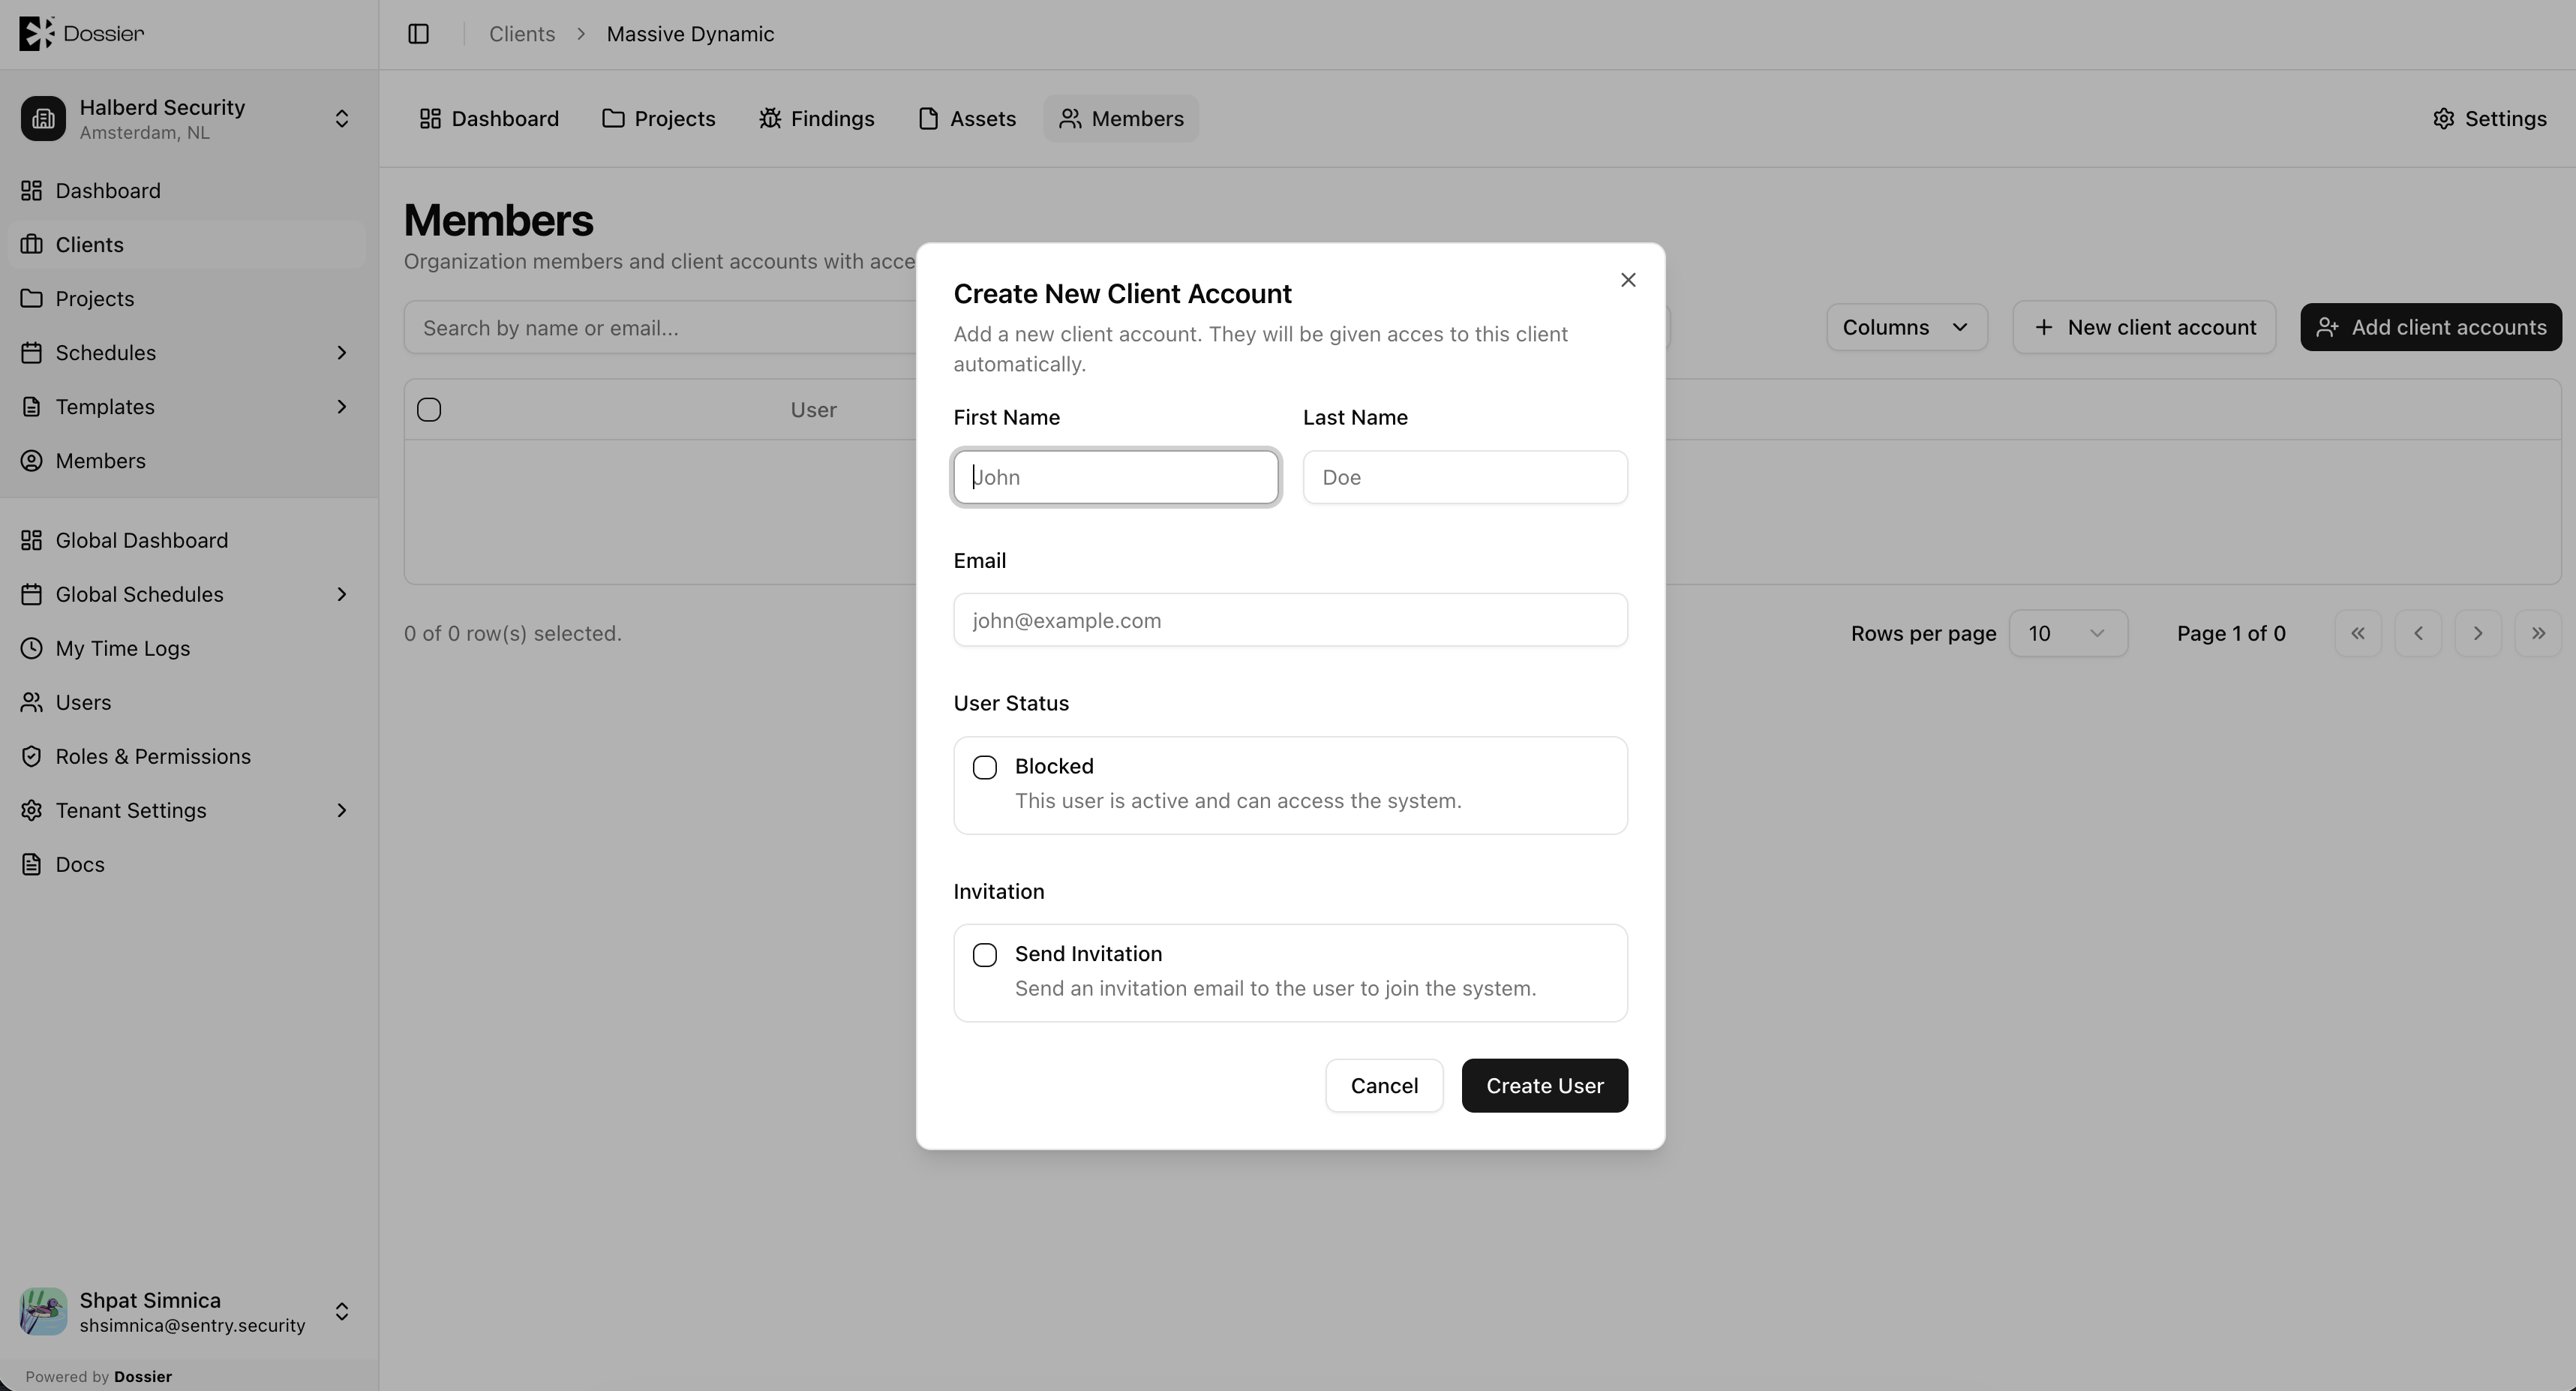Open Users in the sidebar
The height and width of the screenshot is (1391, 2576).
pos(187,702)
